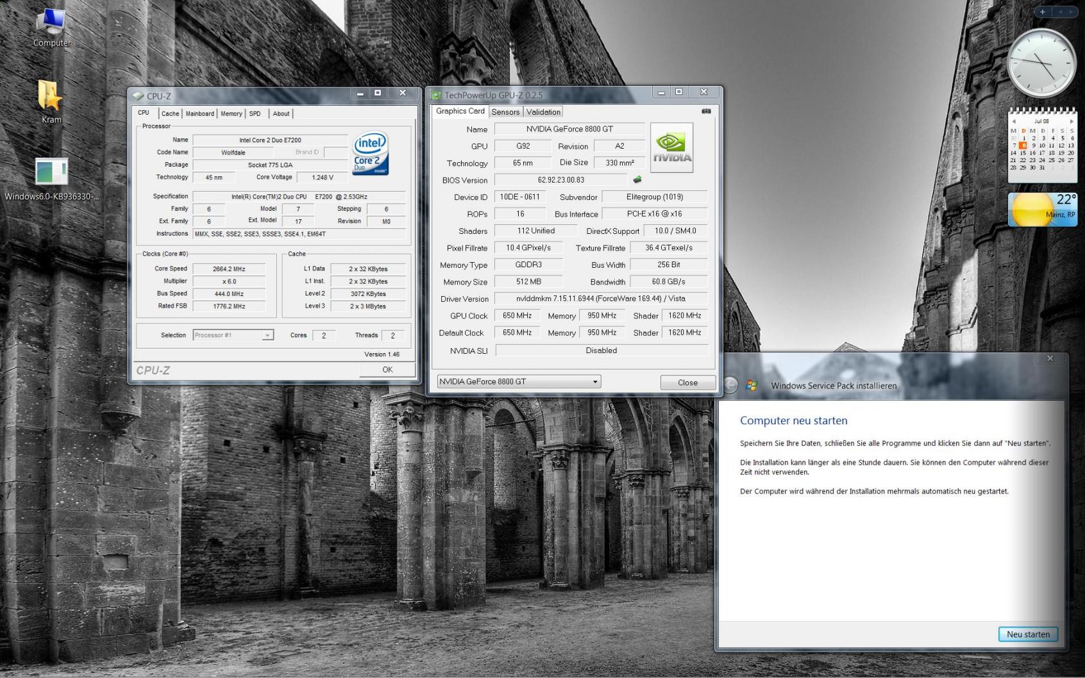This screenshot has height=678, width=1085.
Task: Click the analog clock gadget
Action: 1042,63
